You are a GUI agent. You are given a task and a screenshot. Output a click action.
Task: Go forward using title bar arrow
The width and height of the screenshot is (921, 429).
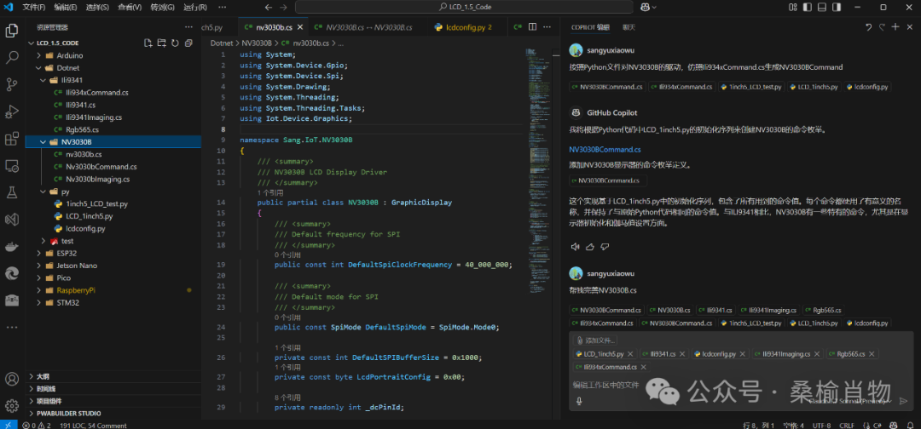284,7
